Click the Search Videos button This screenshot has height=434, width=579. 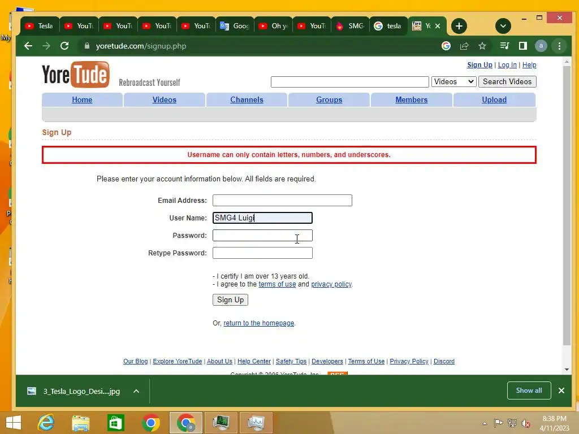[x=507, y=81]
